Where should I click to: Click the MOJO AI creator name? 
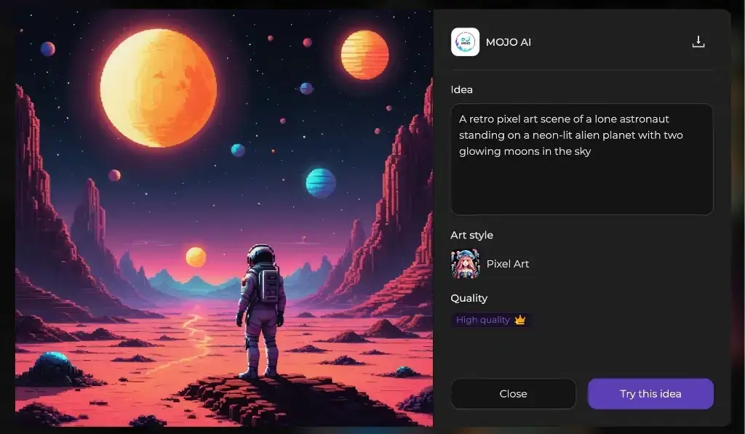509,41
